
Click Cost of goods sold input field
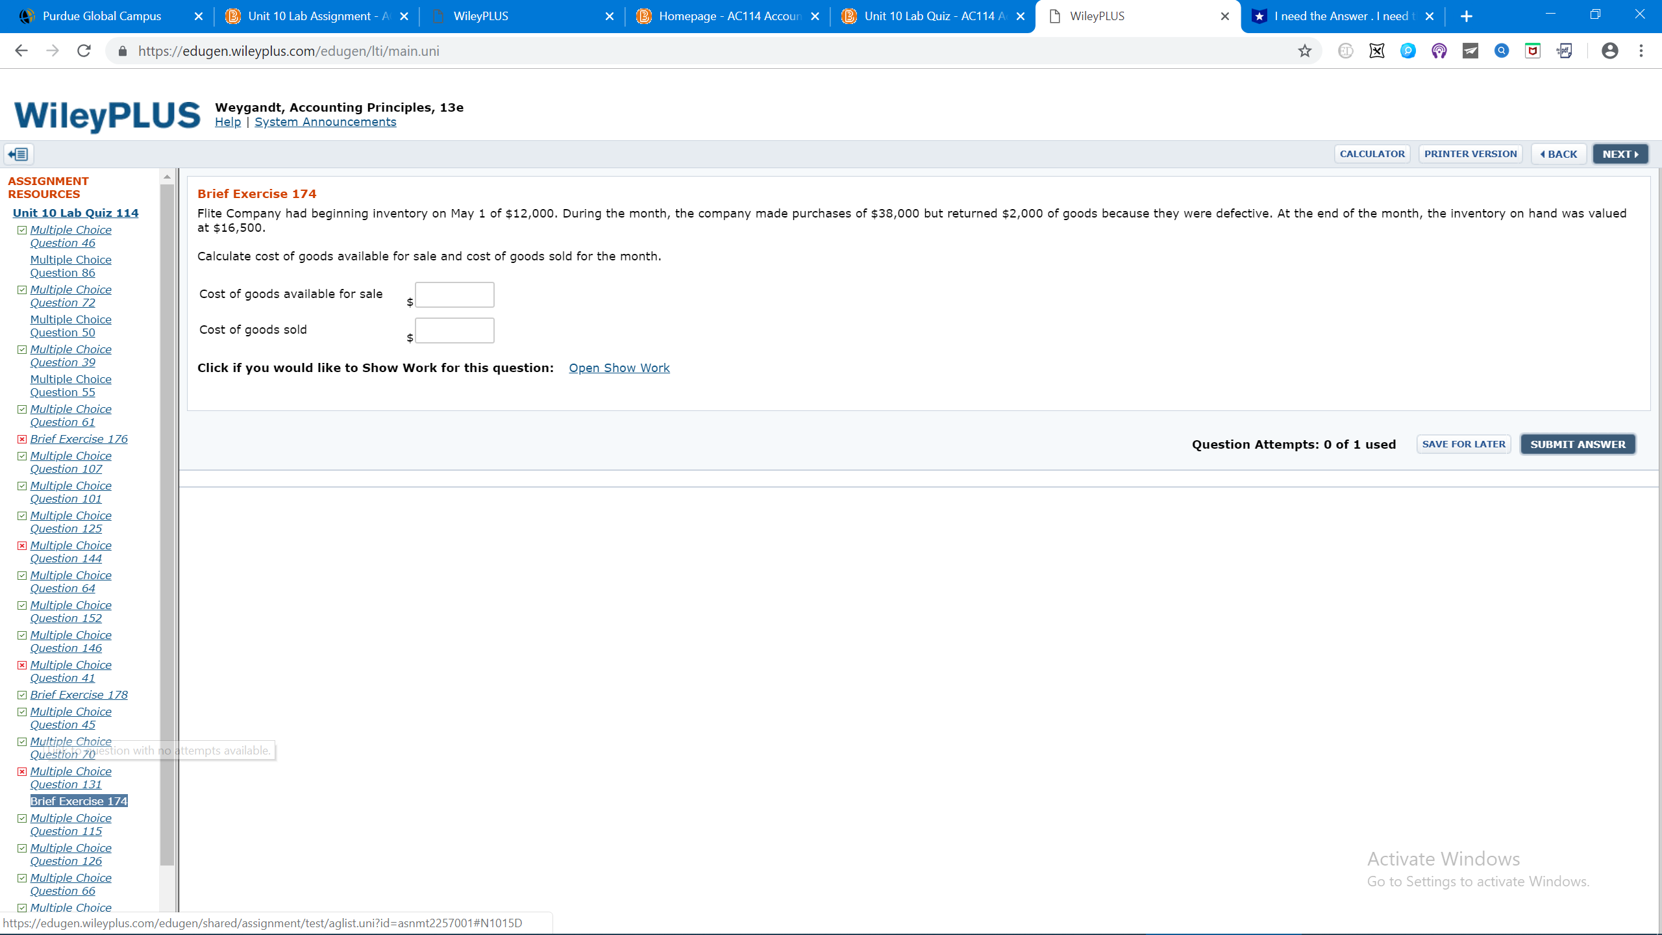point(454,330)
